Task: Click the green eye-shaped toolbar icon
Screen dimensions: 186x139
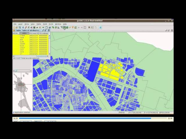Action: 43,28
